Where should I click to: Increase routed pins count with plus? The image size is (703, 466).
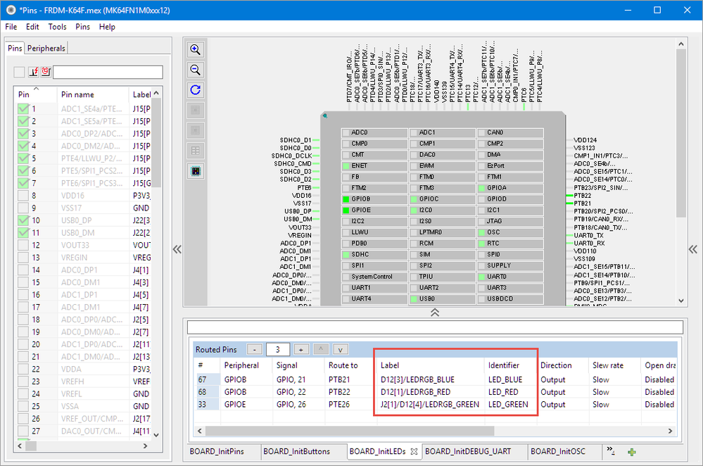pos(301,349)
